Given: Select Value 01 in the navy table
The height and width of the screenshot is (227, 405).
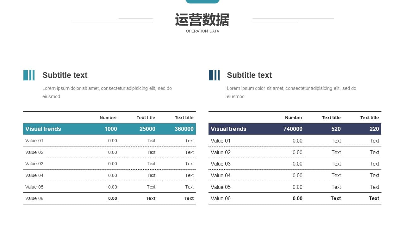Looking at the screenshot, I should [221, 141].
